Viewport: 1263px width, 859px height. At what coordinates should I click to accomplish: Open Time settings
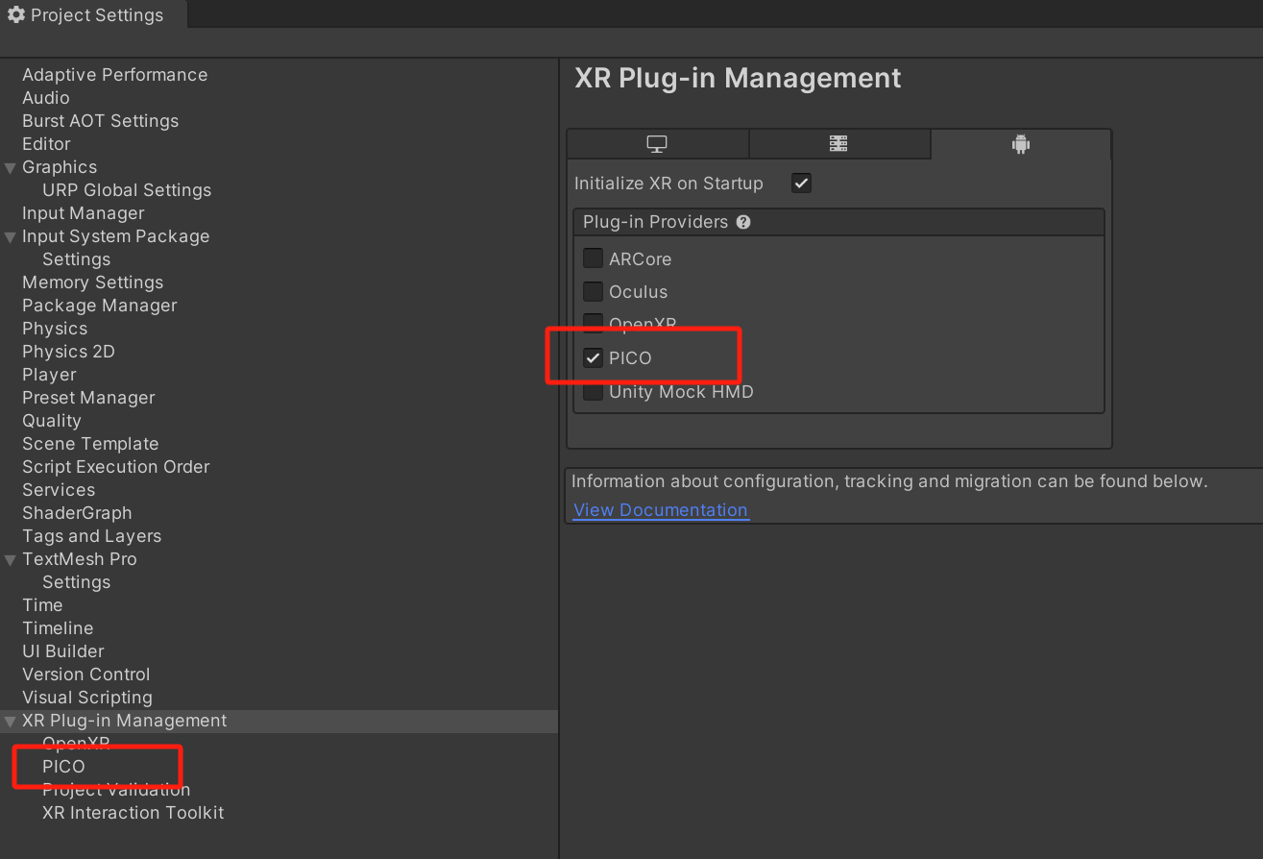click(x=42, y=605)
